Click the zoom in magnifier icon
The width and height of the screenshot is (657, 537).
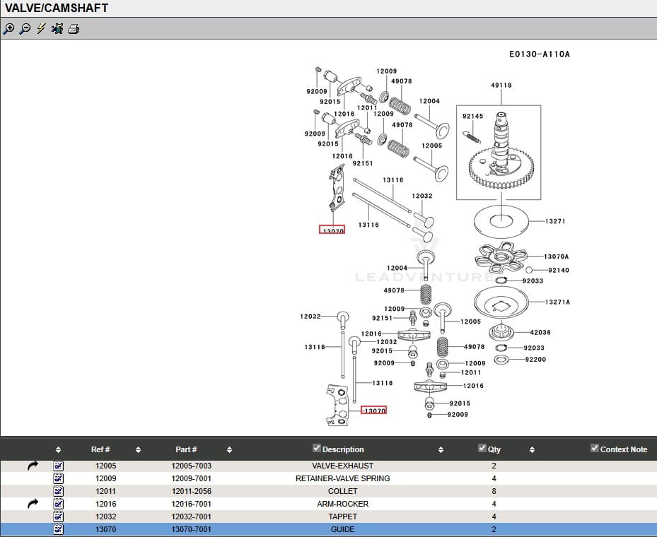pos(8,29)
